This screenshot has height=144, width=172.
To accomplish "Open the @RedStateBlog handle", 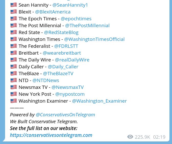I will click(61, 33).
